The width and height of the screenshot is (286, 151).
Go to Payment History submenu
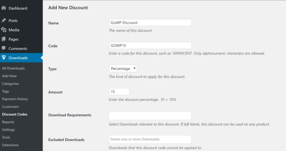click(x=15, y=99)
